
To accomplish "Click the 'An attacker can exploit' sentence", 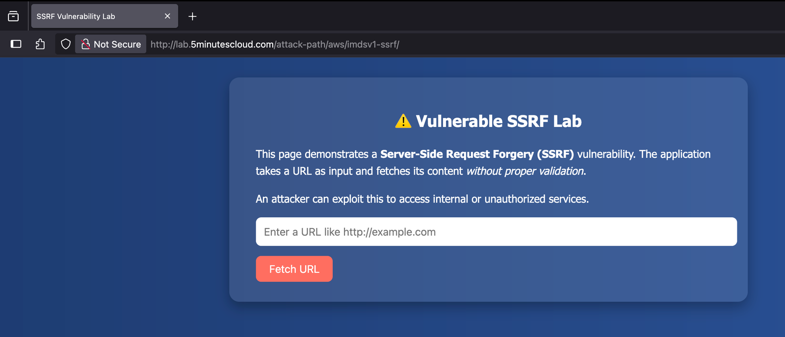I will pyautogui.click(x=422, y=199).
